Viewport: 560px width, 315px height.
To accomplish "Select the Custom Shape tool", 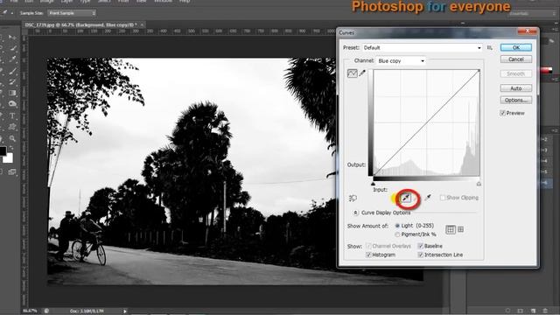I will click(12, 127).
